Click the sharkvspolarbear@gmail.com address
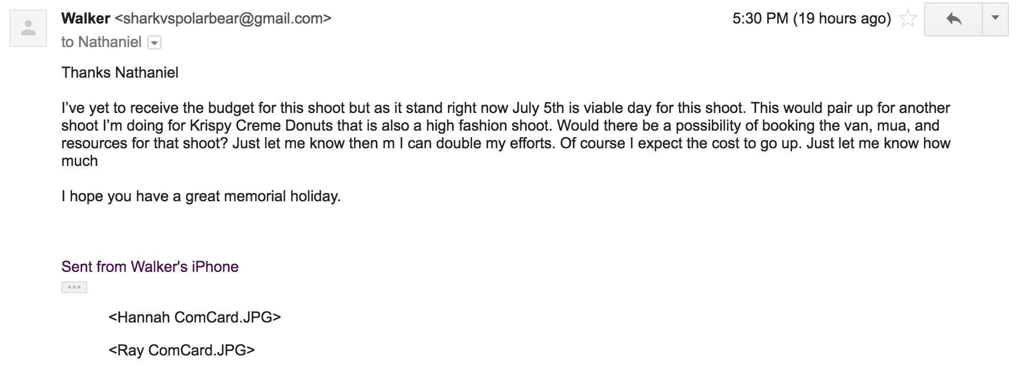The width and height of the screenshot is (1016, 379). 223,19
